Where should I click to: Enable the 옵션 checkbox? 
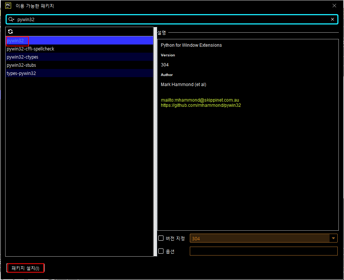(x=161, y=251)
